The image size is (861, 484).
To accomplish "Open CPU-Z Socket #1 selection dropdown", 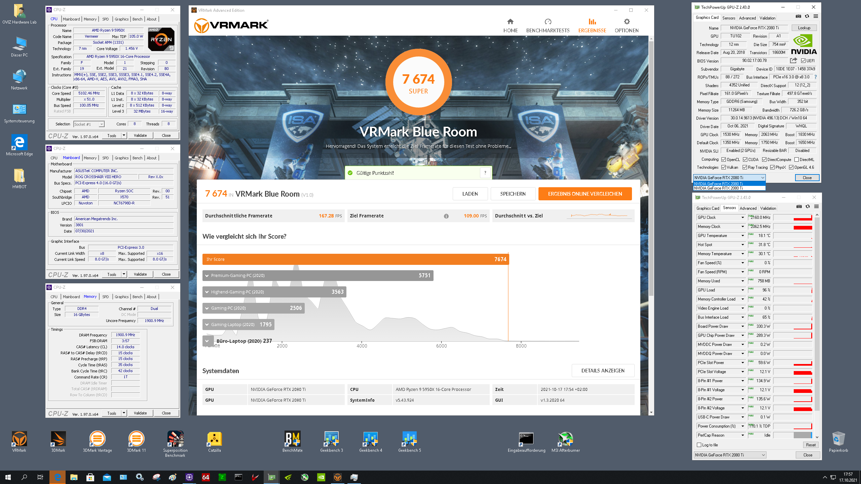I will 89,124.
